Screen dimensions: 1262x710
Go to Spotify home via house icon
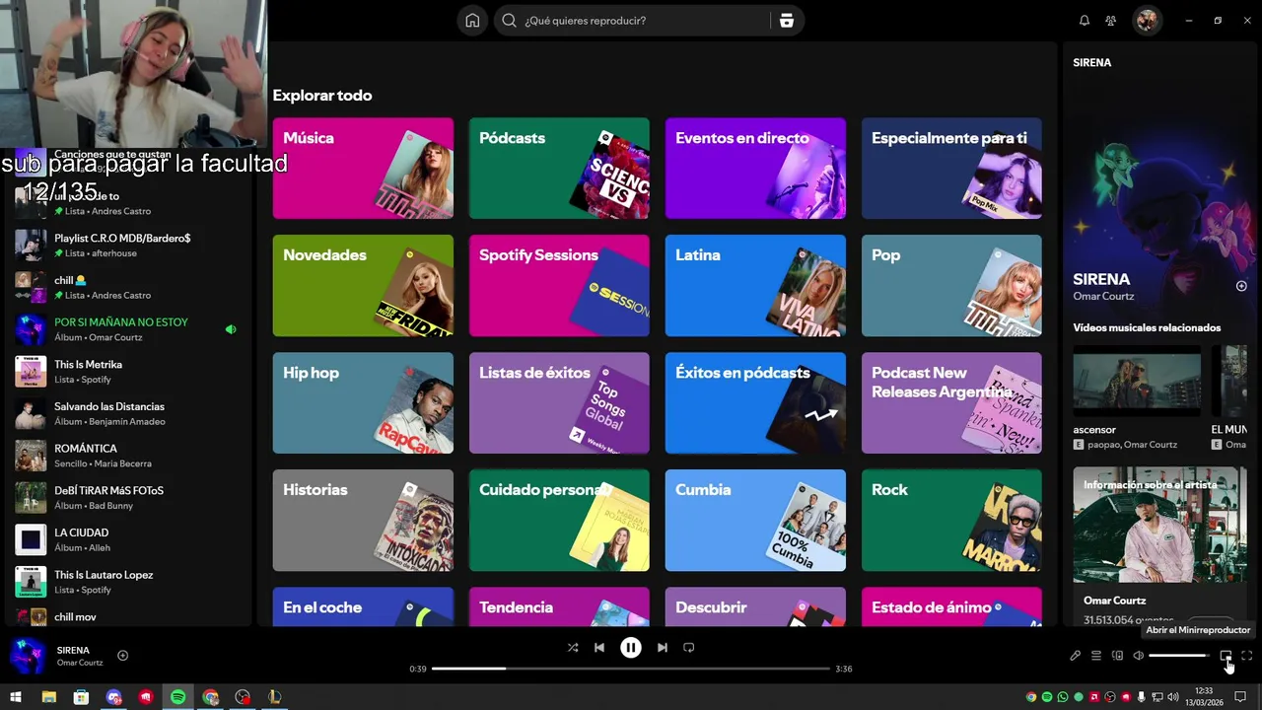472,21
